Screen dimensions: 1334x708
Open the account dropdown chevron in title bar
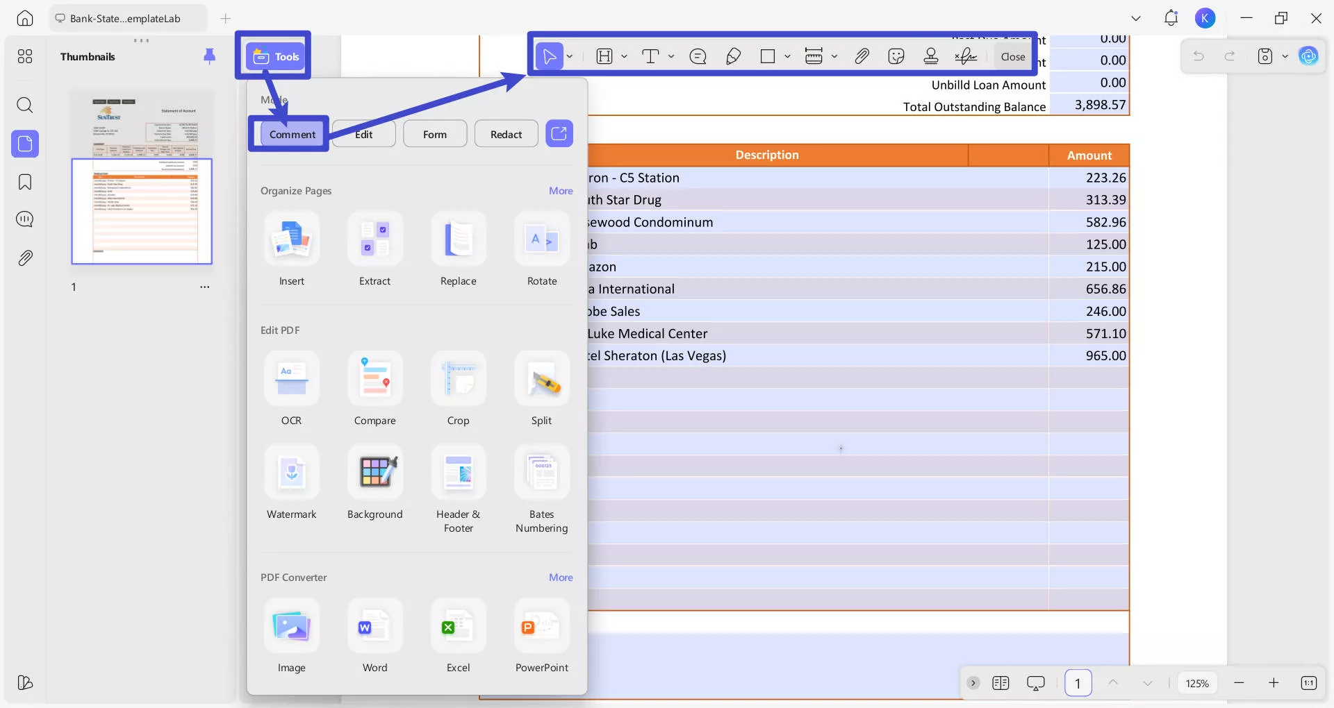click(1136, 19)
